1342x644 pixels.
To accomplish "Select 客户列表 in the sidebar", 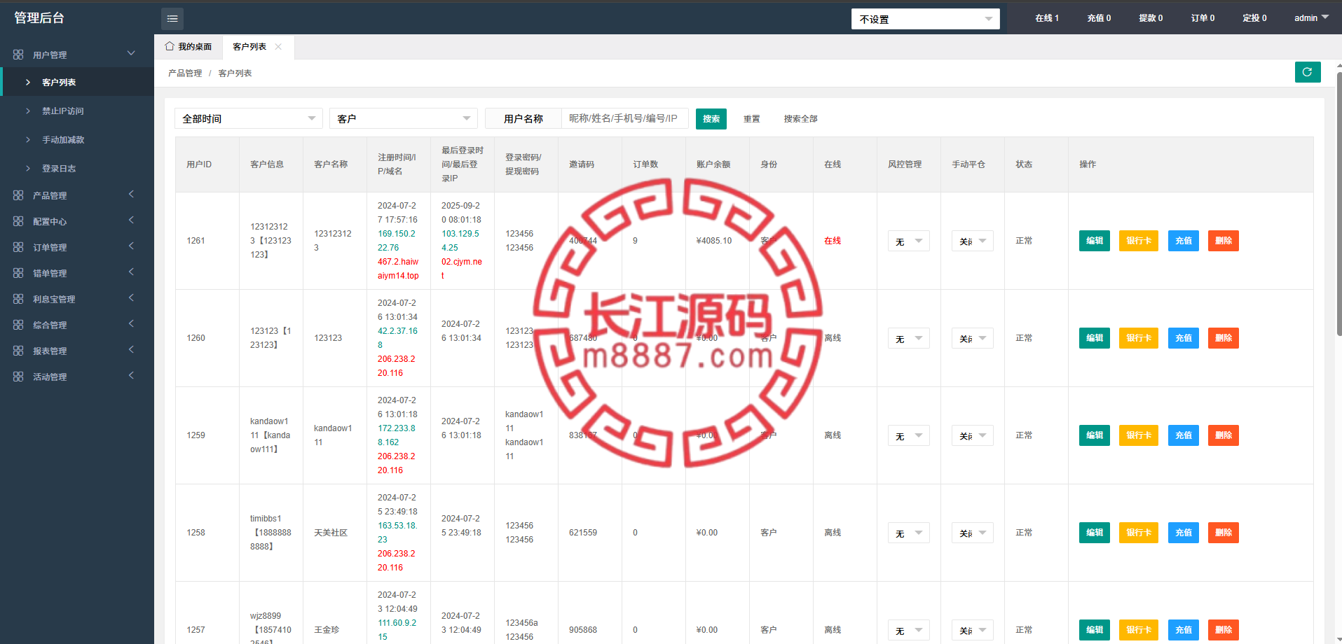I will pos(77,82).
